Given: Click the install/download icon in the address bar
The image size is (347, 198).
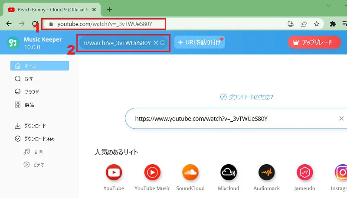Looking at the screenshot, I should click(290, 24).
